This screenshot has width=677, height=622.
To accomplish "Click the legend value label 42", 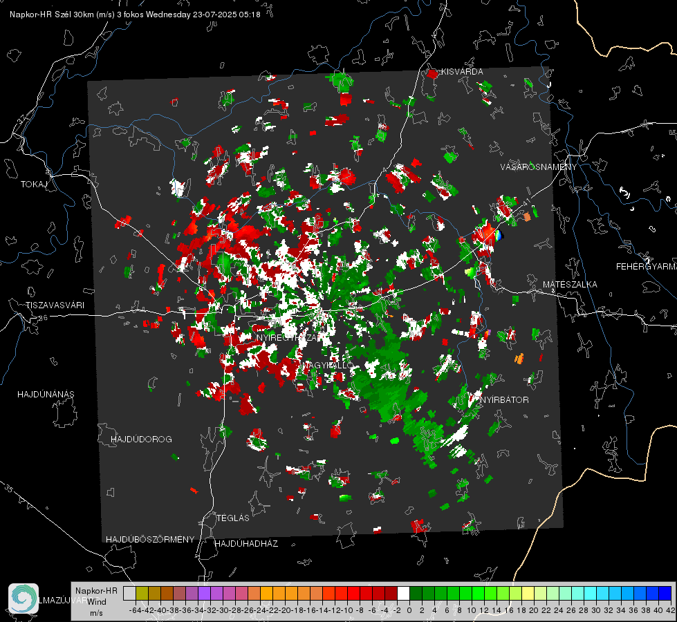I will pyautogui.click(x=671, y=610).
